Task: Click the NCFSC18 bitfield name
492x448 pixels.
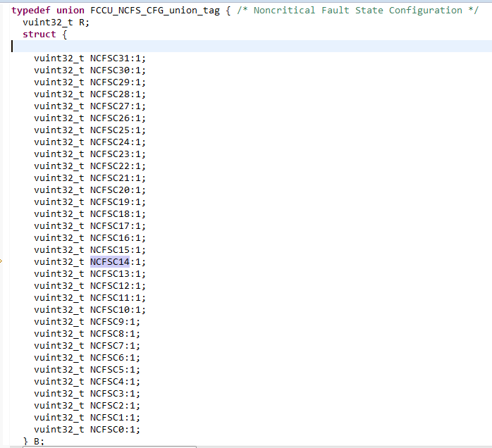Action: 110,214
